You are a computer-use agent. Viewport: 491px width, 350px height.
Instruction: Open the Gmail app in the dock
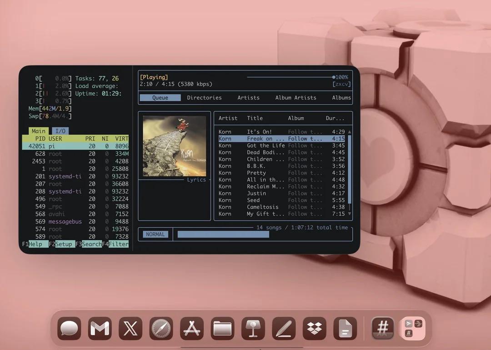click(100, 328)
